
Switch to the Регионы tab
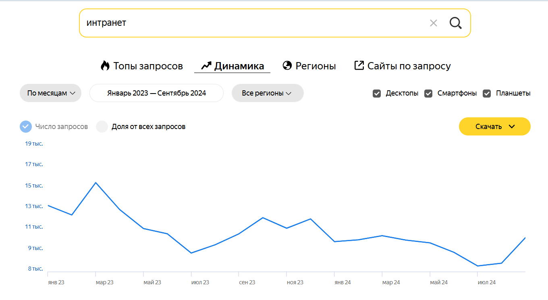pyautogui.click(x=309, y=66)
